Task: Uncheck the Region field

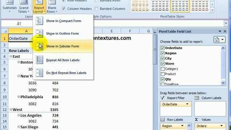Action: point(163,53)
